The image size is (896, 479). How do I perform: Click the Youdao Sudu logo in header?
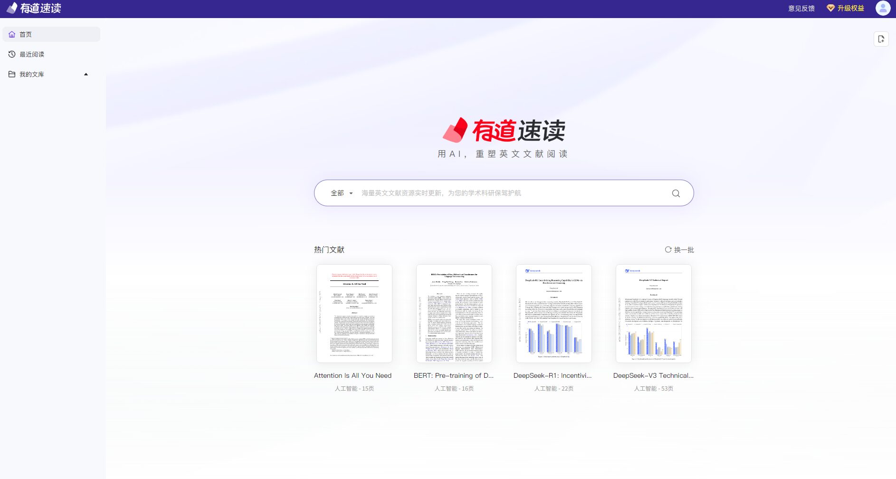point(34,8)
